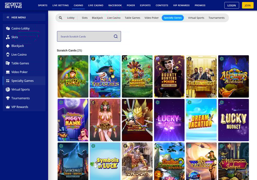Click the yellow Join button
Screen dimensions: 257x180
click(247, 5)
